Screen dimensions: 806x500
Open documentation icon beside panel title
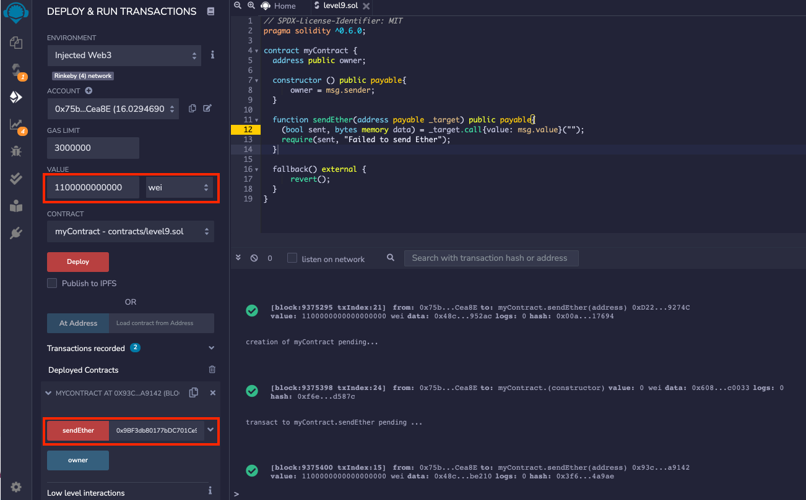point(210,11)
